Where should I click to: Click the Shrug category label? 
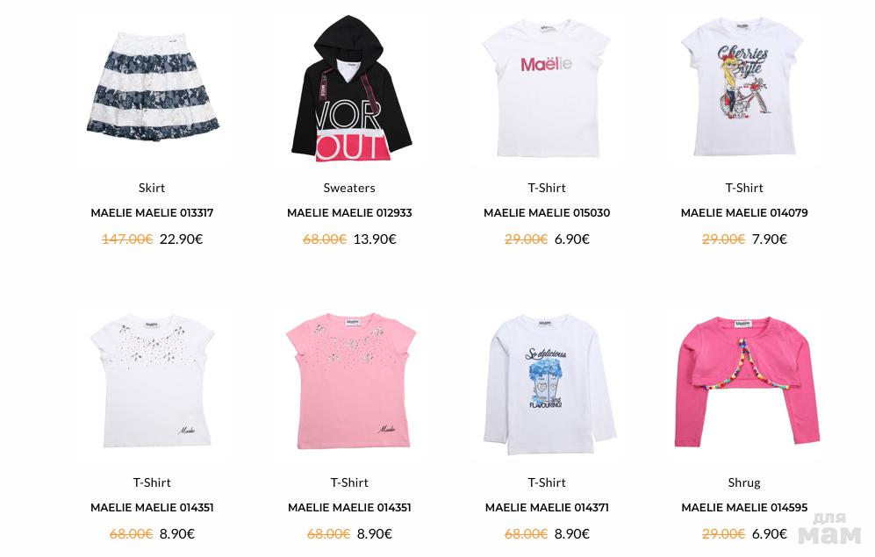pos(744,482)
